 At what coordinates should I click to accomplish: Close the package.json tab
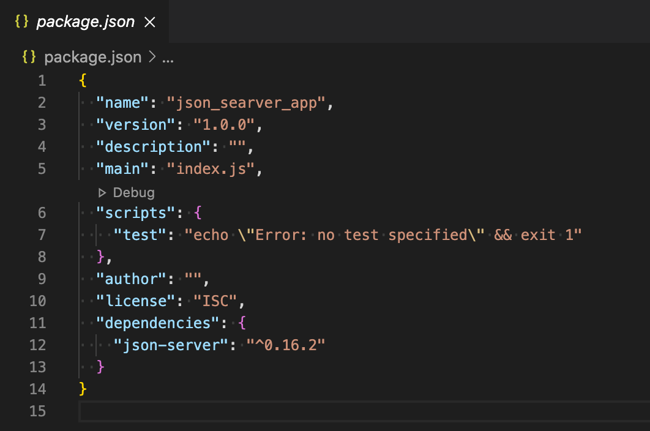coord(150,22)
